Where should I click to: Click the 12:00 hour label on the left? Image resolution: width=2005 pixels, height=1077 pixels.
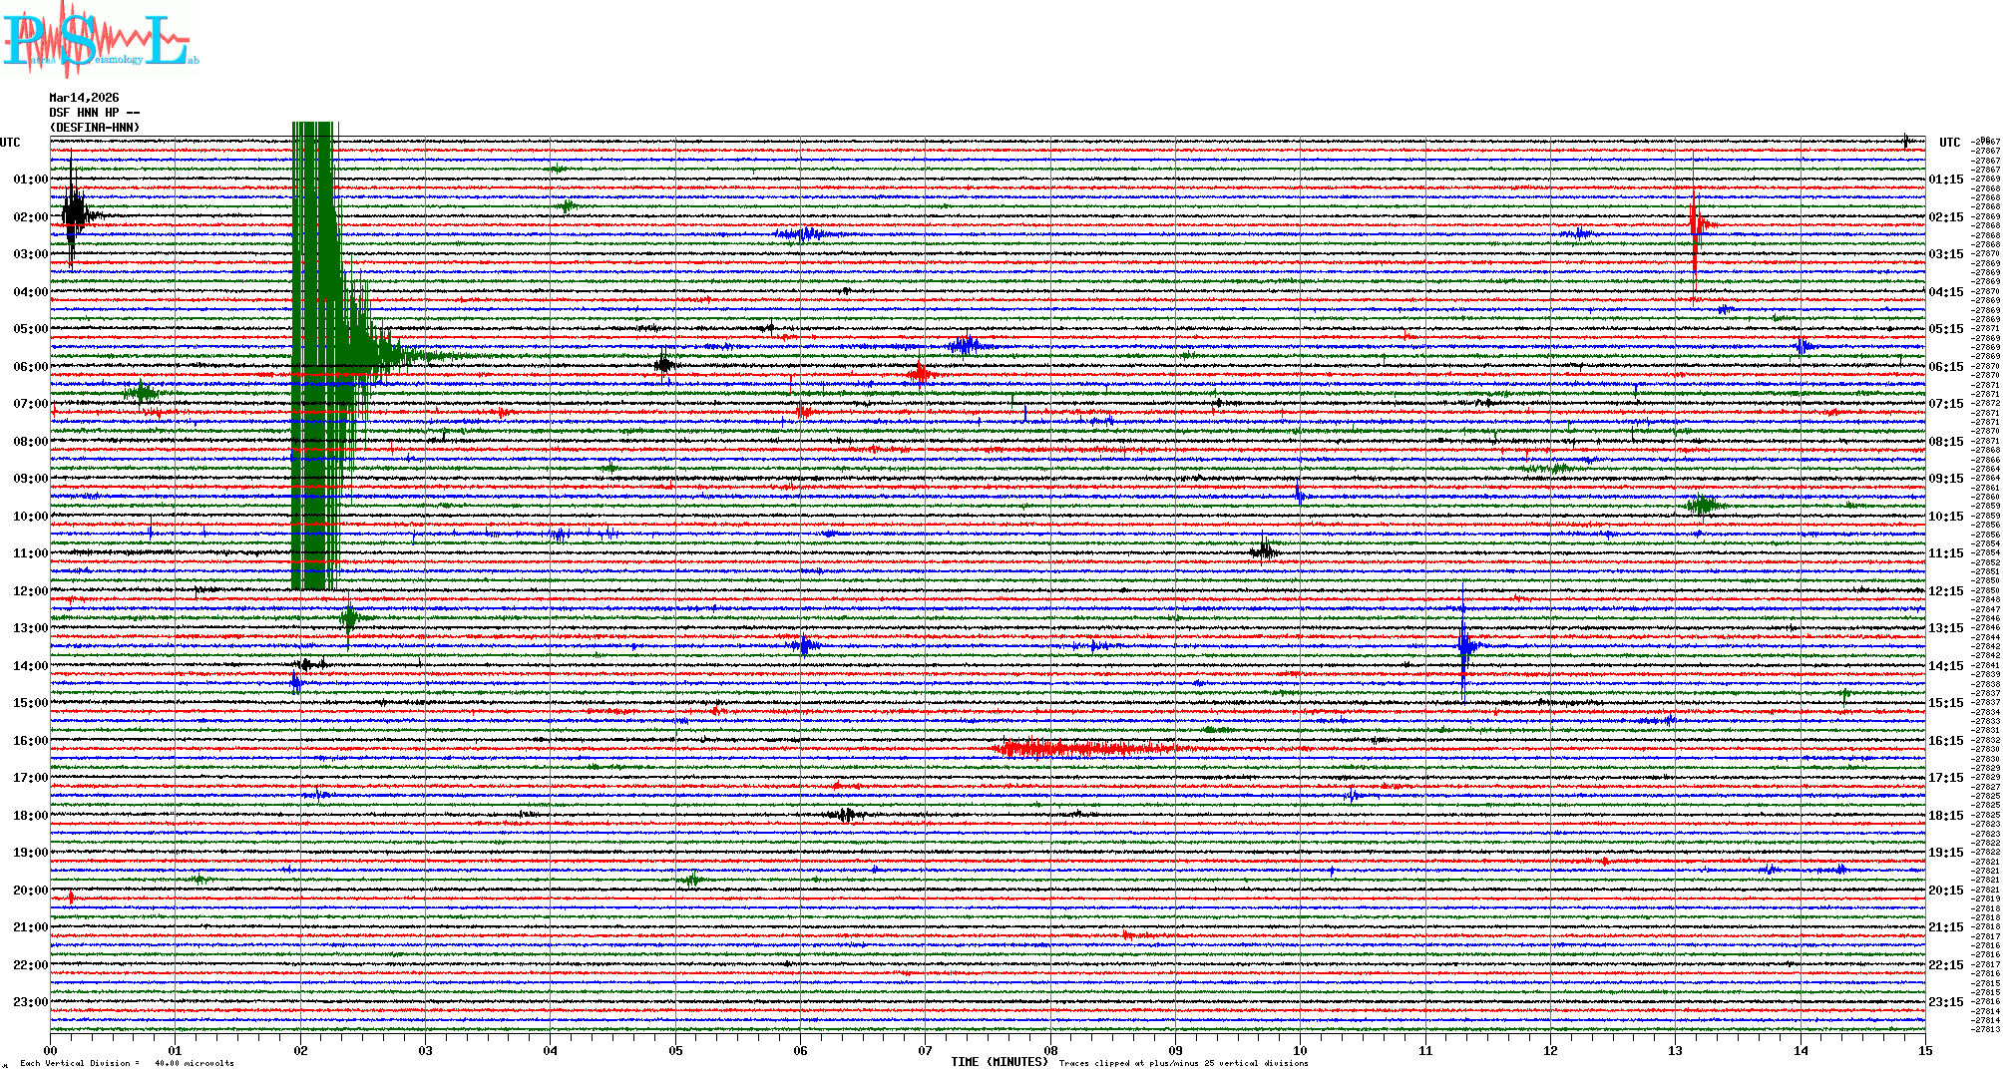[30, 591]
